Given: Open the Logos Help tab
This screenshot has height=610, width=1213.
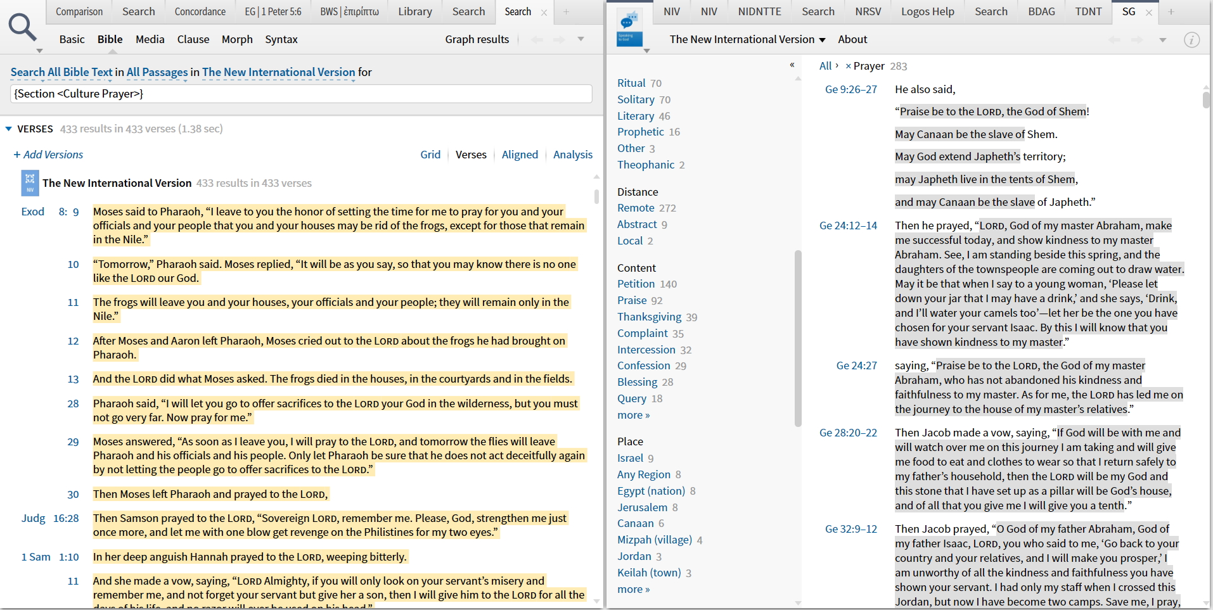Looking at the screenshot, I should coord(928,11).
